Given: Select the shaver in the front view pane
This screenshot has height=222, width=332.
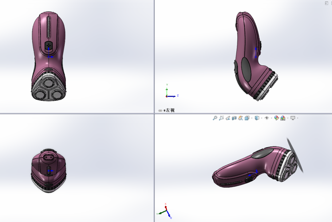Looking at the screenshot, I should click(49, 56).
